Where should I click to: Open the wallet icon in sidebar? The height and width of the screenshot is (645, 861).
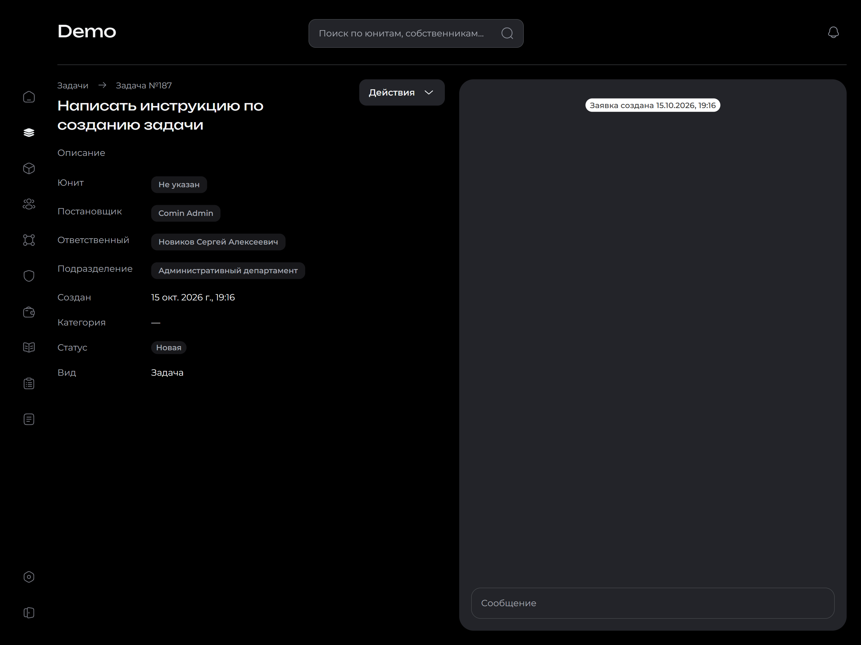tap(29, 312)
